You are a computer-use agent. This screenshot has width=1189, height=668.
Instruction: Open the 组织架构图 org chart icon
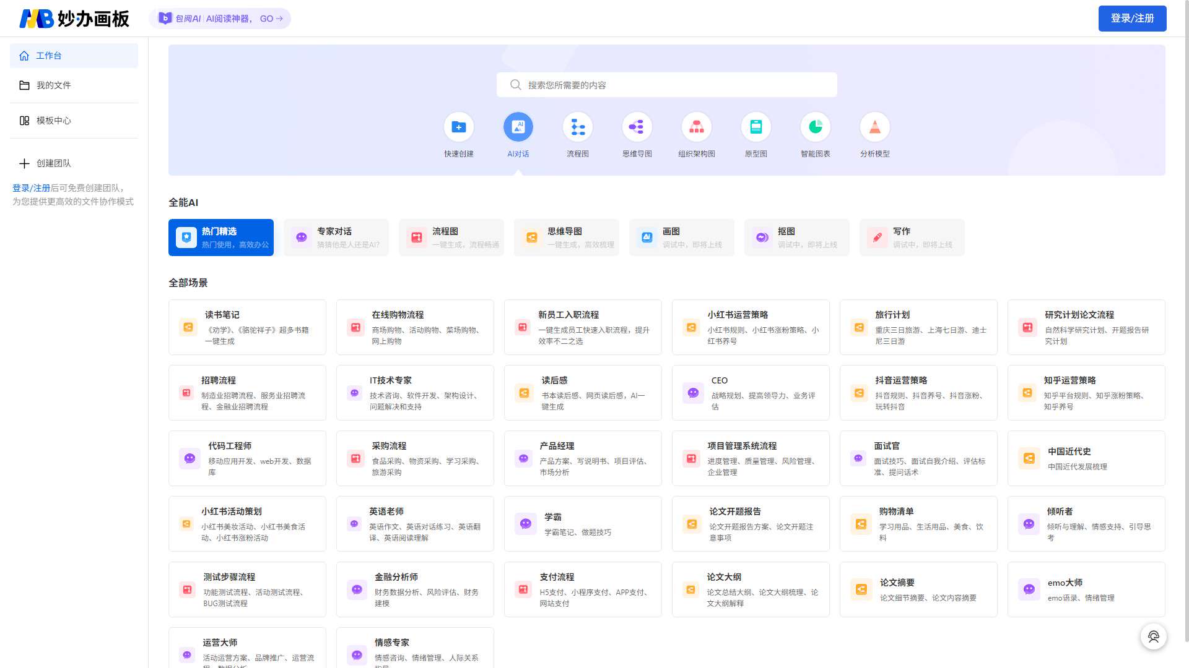pyautogui.click(x=696, y=127)
